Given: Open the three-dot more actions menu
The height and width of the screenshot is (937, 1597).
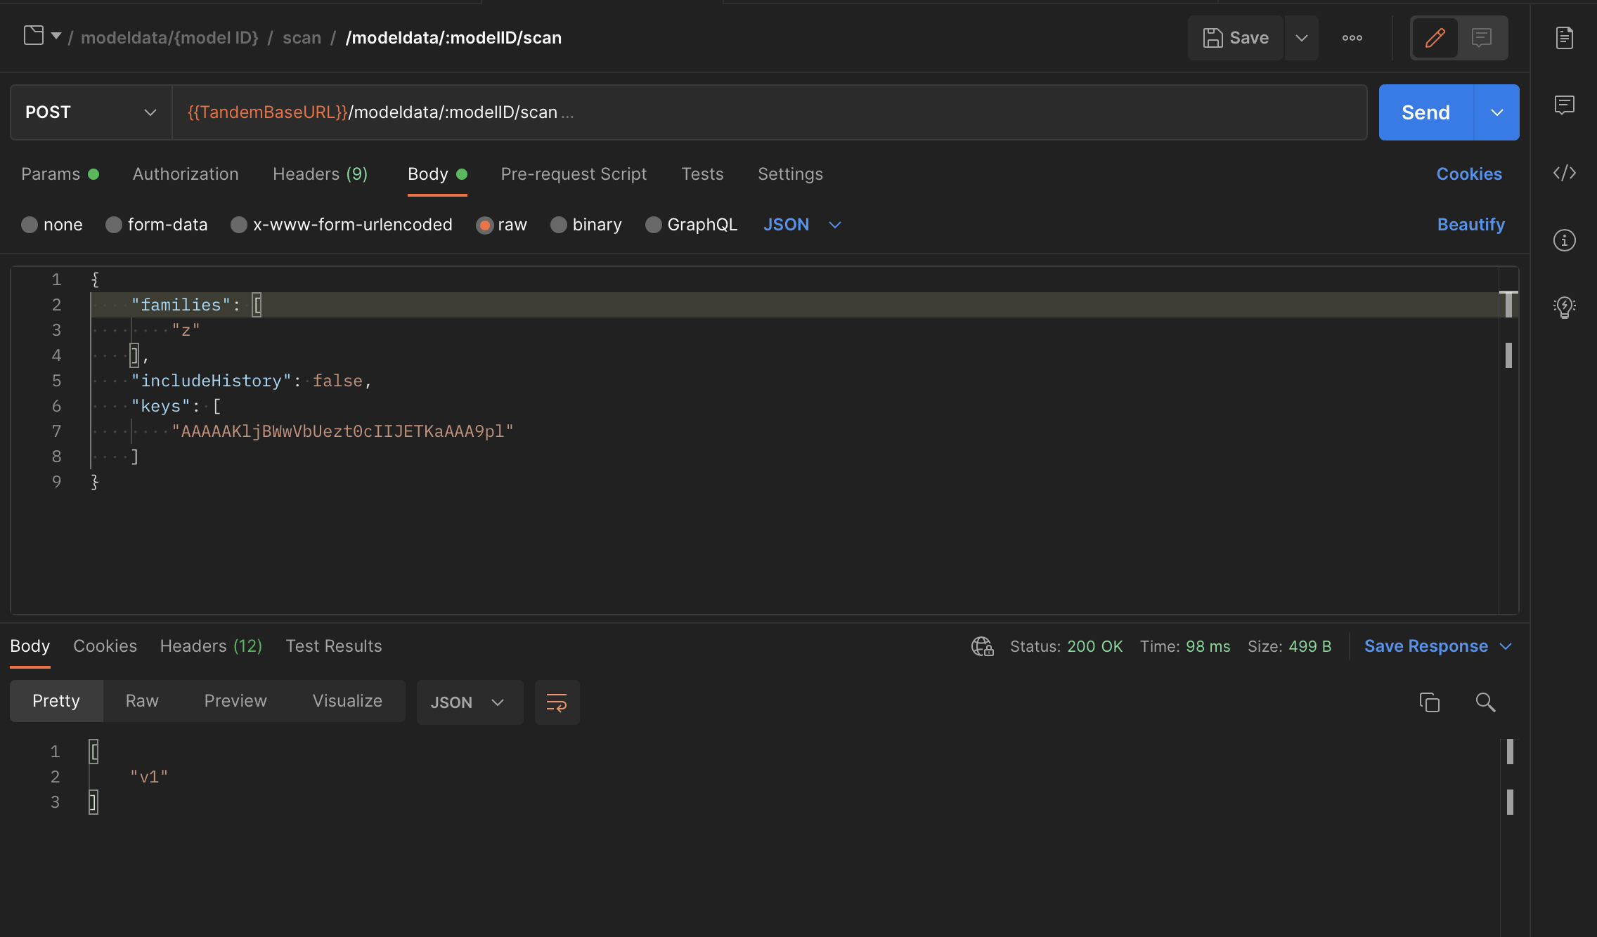Looking at the screenshot, I should pos(1352,38).
